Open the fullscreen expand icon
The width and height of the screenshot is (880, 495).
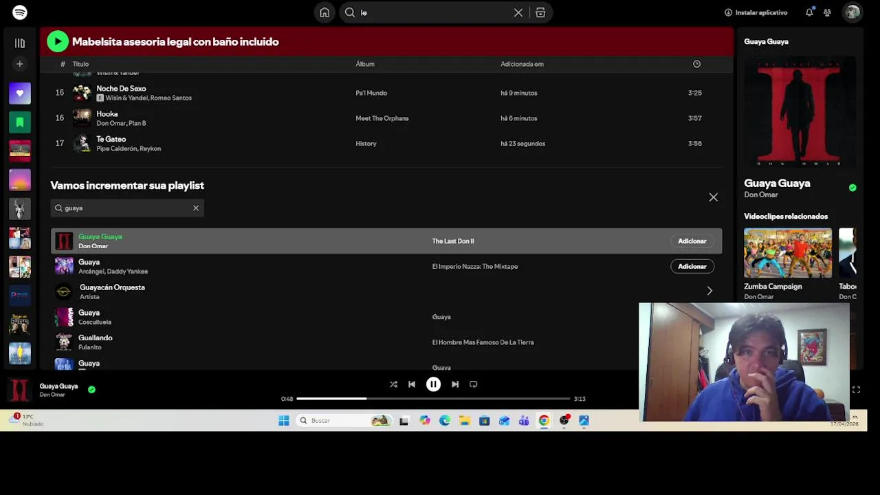tap(856, 390)
